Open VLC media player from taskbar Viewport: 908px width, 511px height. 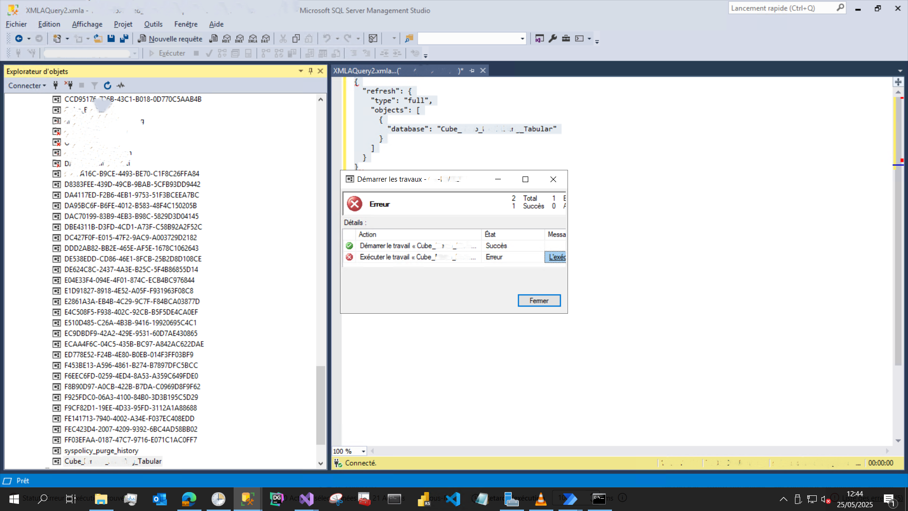[x=541, y=499]
